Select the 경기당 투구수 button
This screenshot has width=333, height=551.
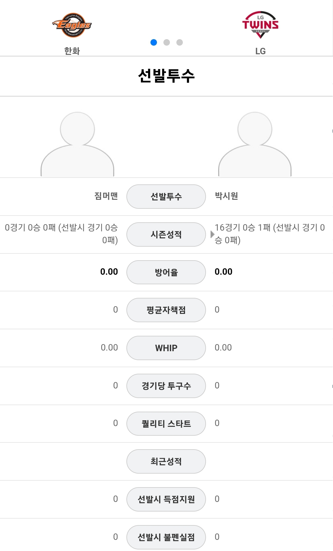point(166,386)
